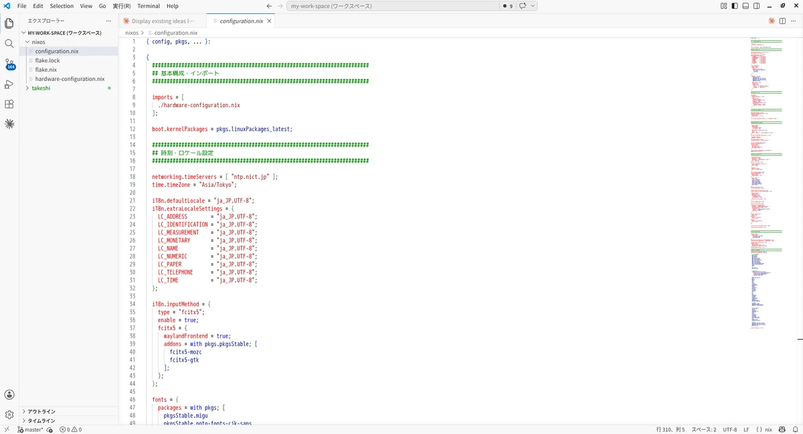
Task: Open editor More Actions ellipsis menu
Action: point(794,21)
